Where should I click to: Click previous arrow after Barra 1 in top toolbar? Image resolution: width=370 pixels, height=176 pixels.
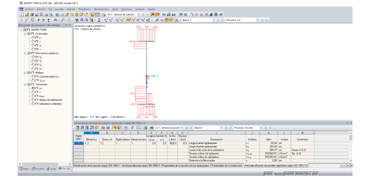click(x=218, y=20)
